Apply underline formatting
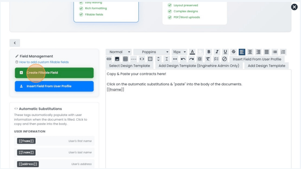Viewport: 301px width, 169px height. [x=225, y=52]
